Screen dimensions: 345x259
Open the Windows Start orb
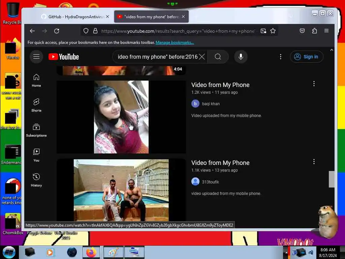9,252
